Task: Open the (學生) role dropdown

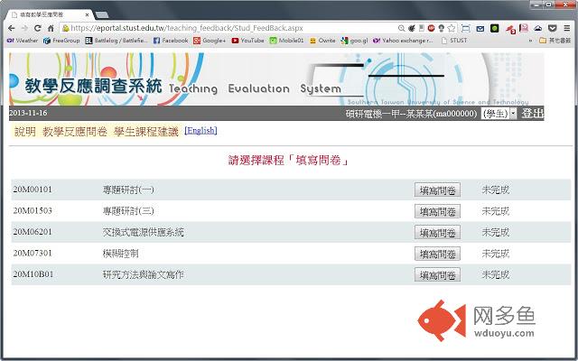Action: [499, 114]
